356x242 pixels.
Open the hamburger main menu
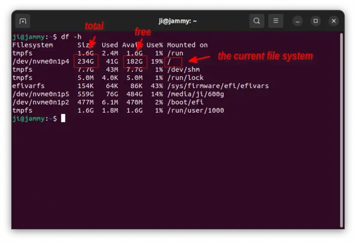276,21
